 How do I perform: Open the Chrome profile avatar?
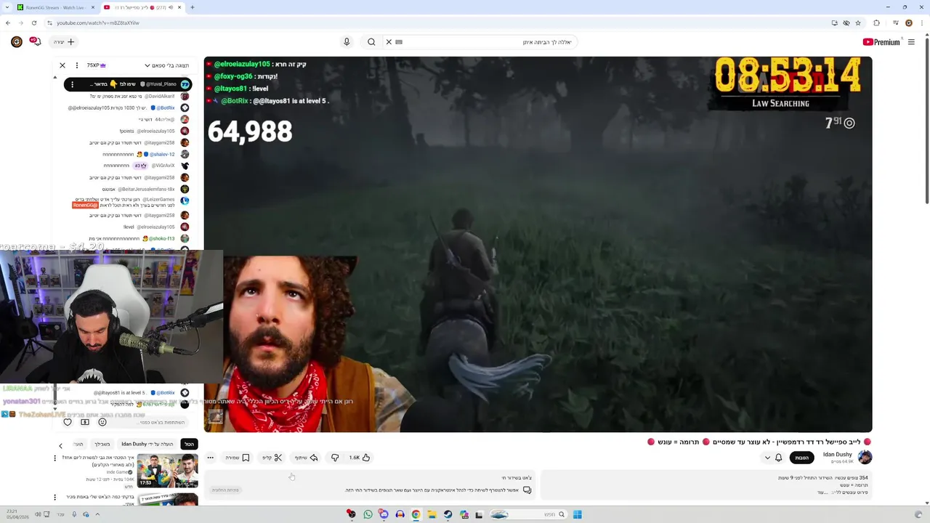click(x=908, y=23)
